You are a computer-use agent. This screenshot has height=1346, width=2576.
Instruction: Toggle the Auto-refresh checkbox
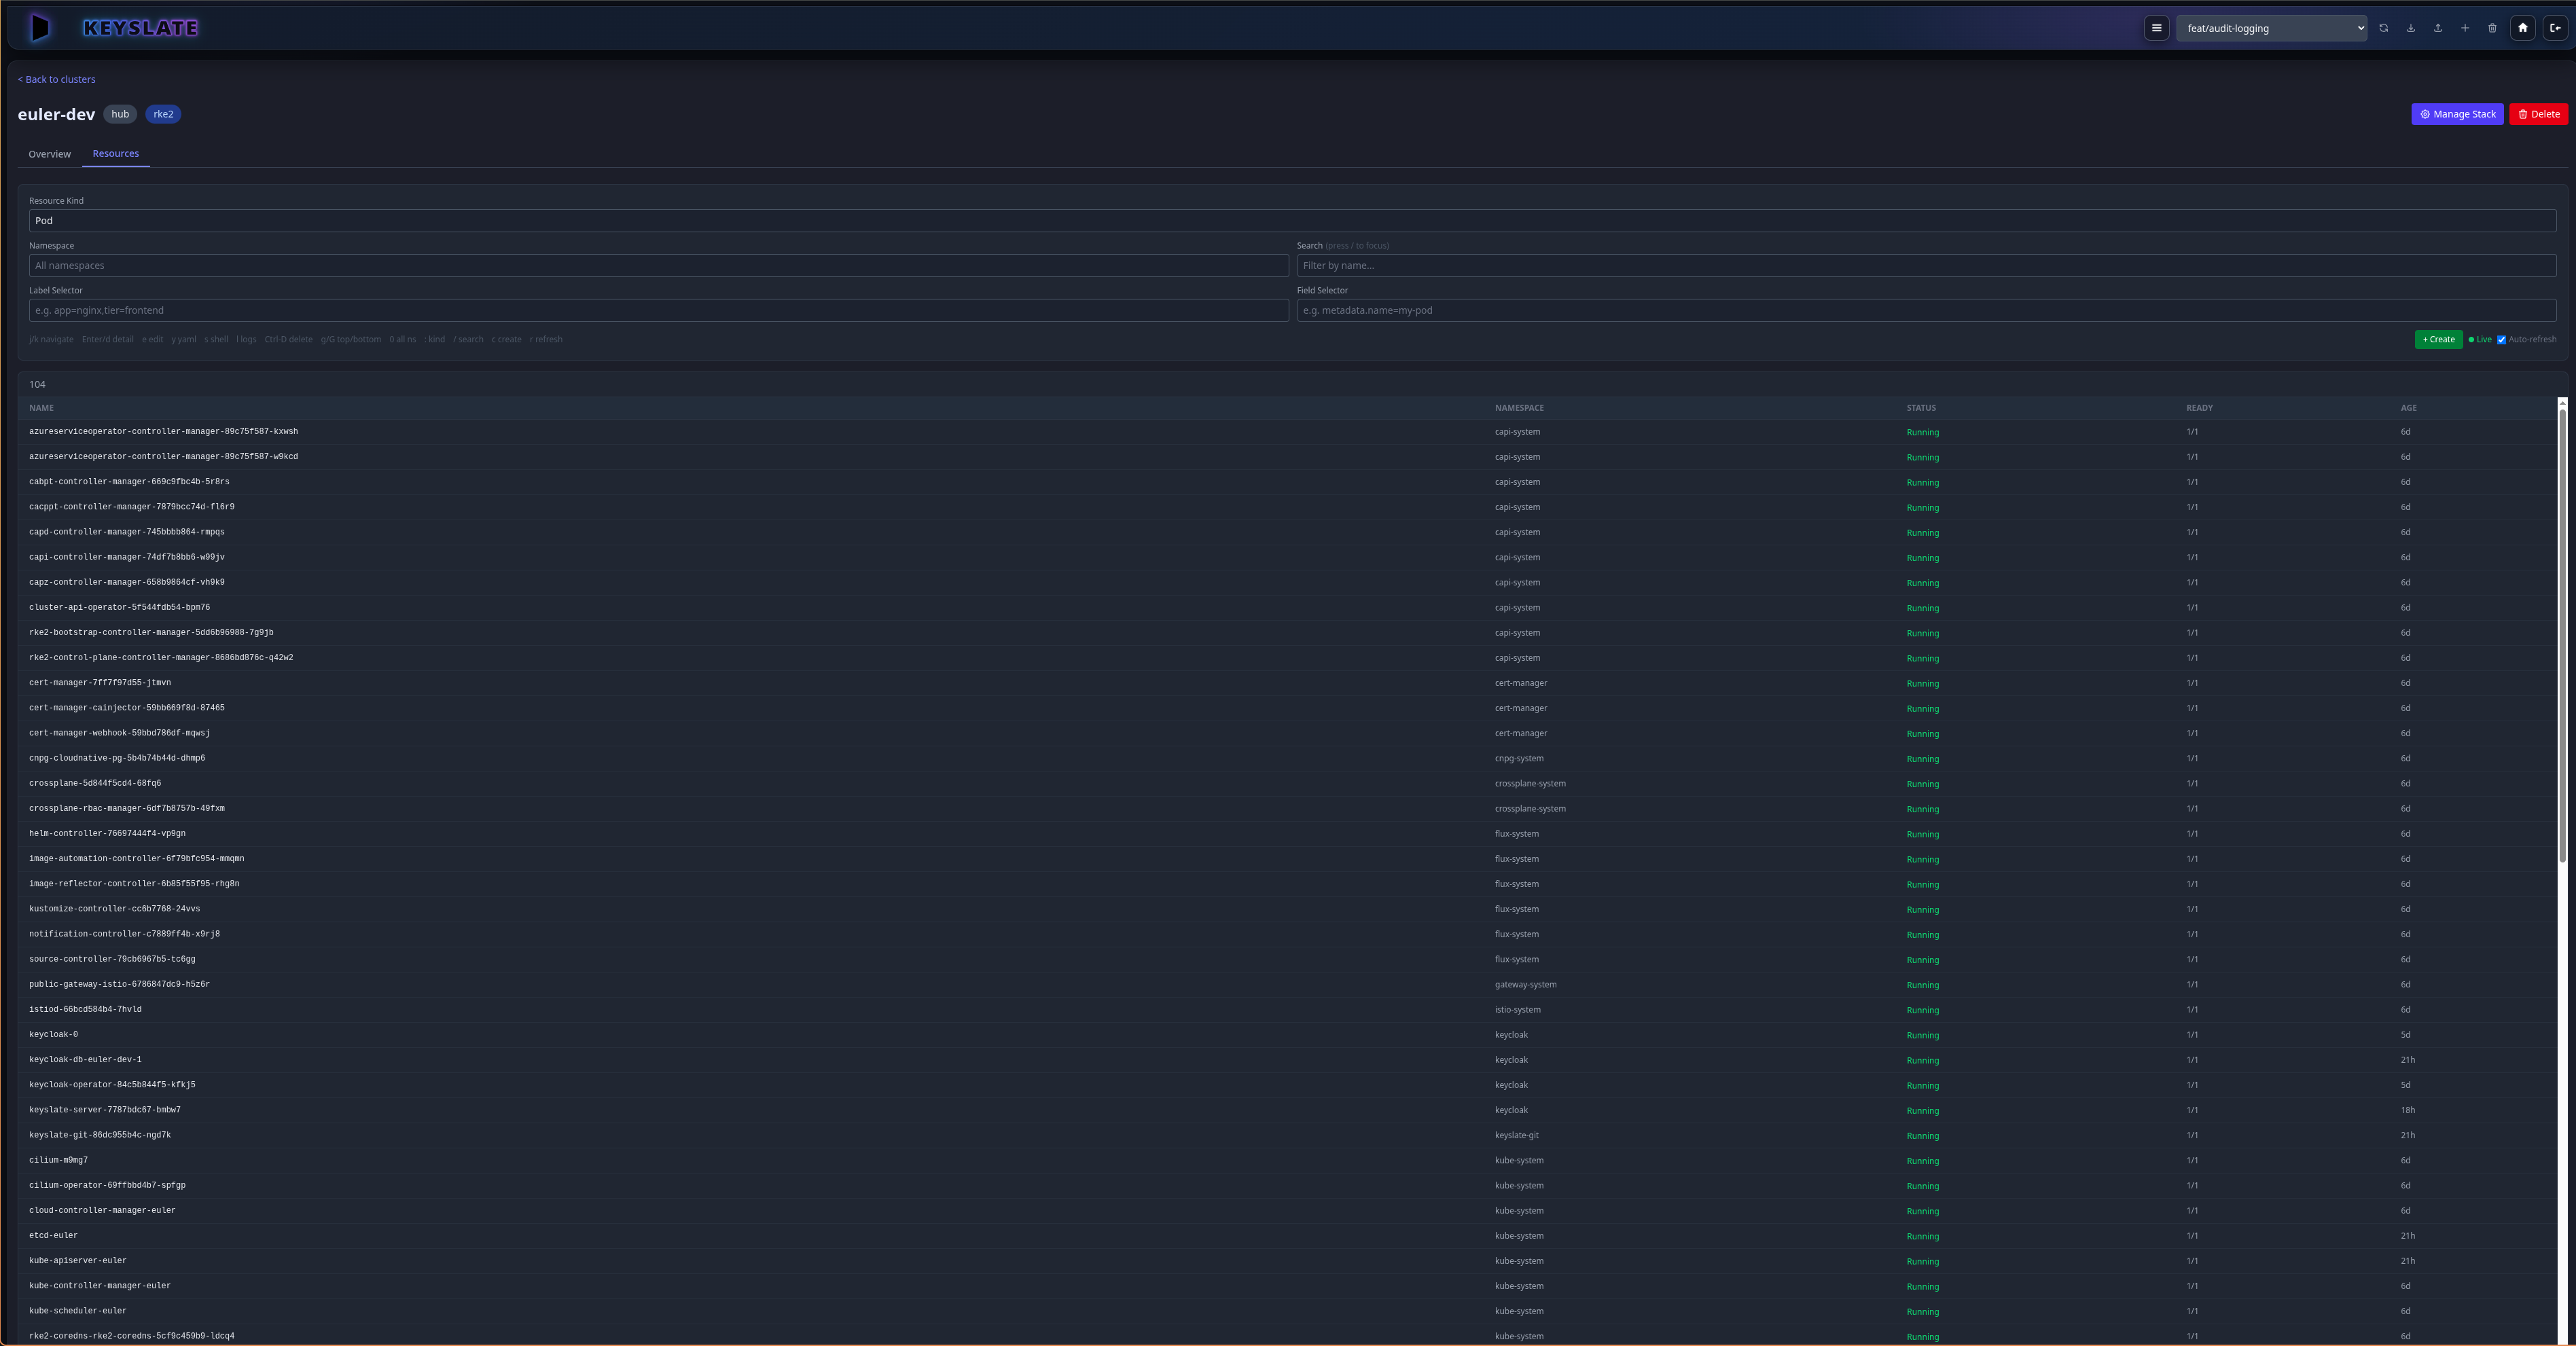[2502, 340]
